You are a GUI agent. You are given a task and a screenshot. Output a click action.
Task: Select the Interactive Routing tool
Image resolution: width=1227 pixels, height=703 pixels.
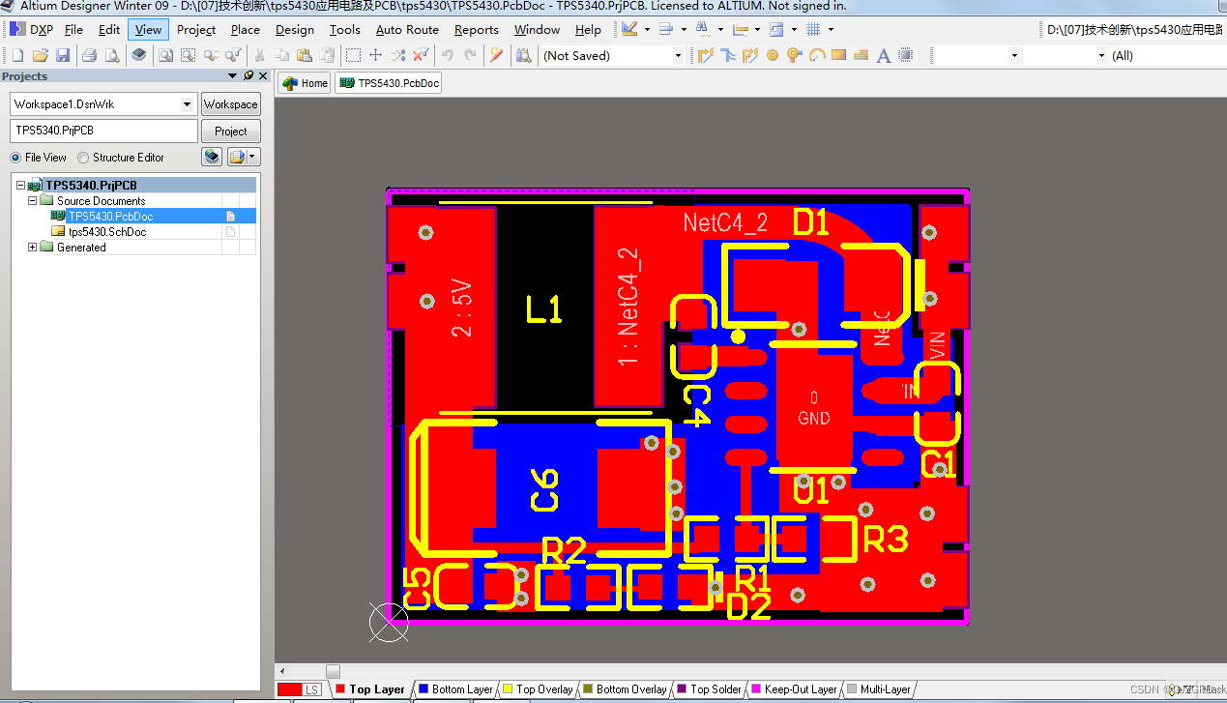tap(706, 55)
